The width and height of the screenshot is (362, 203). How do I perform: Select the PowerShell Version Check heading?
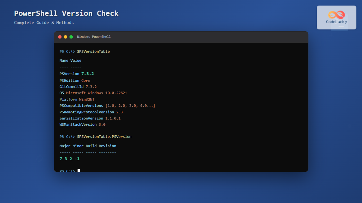66,13
